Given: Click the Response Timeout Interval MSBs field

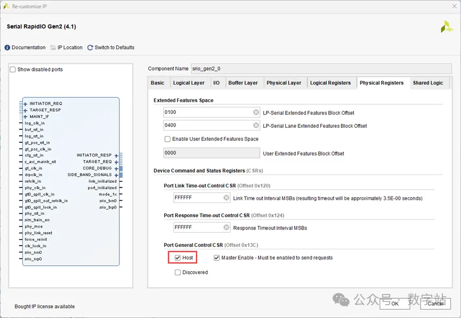Looking at the screenshot, I should click(x=201, y=227).
